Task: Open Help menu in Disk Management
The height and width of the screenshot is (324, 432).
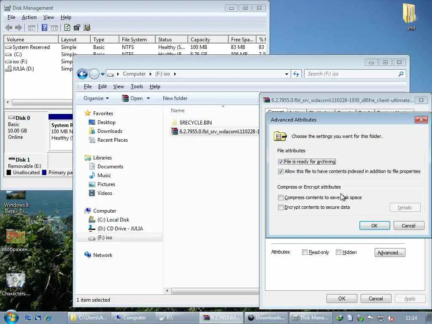Action: 66,17
